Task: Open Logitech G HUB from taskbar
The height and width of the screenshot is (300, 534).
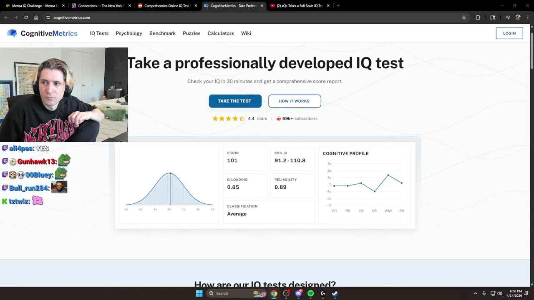Action: 323,293
